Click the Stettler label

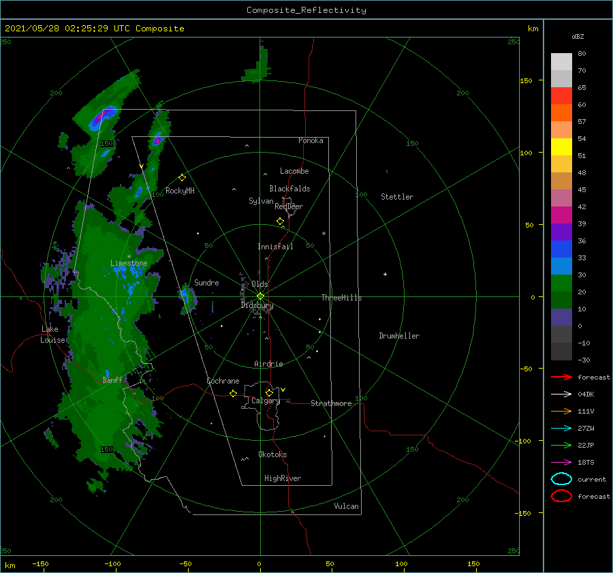click(397, 197)
